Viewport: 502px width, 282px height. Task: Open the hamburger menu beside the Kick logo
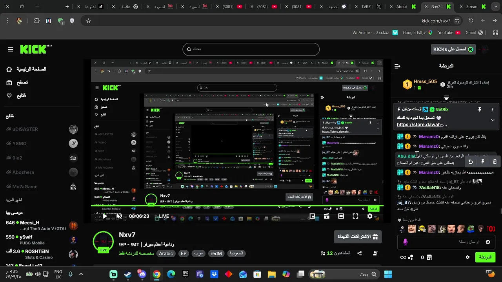click(10, 49)
